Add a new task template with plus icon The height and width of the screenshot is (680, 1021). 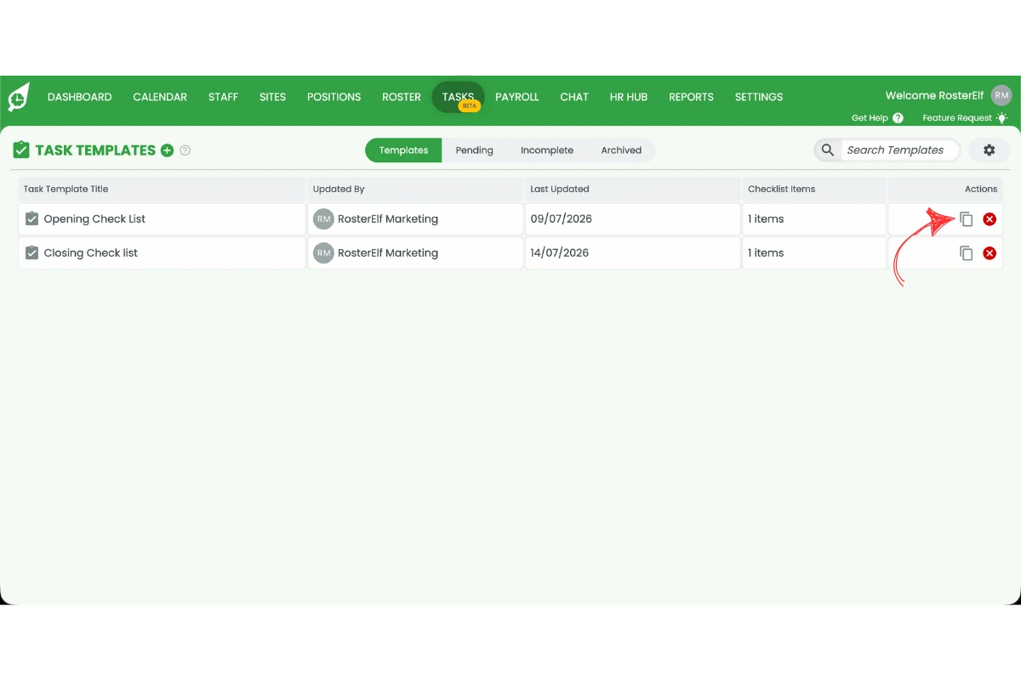[168, 150]
